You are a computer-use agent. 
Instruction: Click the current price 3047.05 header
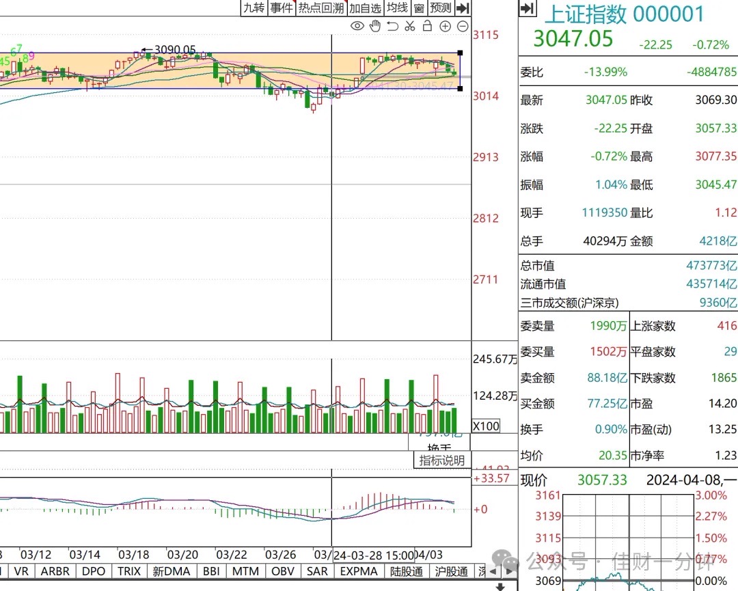(x=573, y=38)
